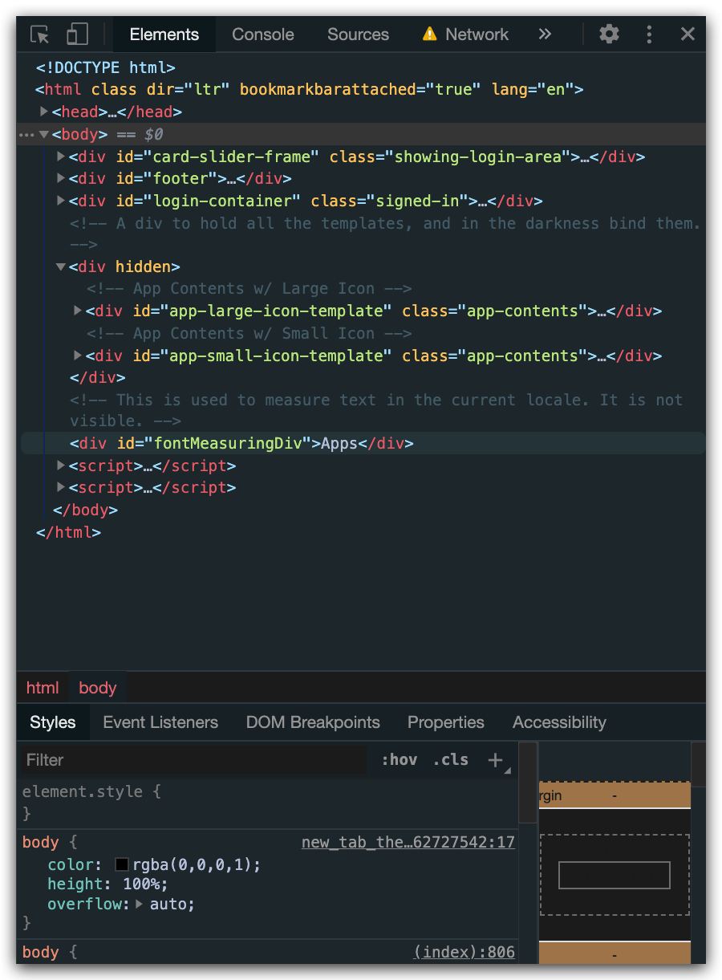722x980 pixels.
Task: Click the black color swatch for rgba value
Action: [x=122, y=864]
